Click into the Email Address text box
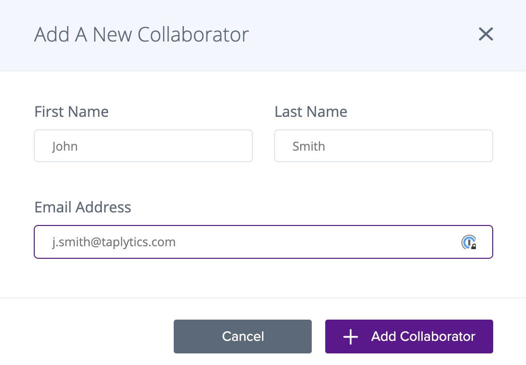The height and width of the screenshot is (365, 526). [251, 242]
